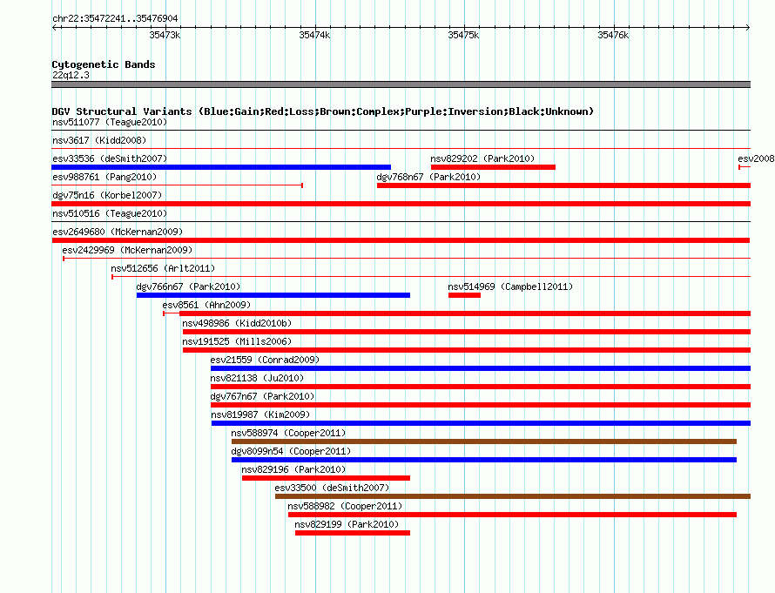775x593 pixels.
Task: Click the 35474k ruler tick label
Action: pos(314,35)
